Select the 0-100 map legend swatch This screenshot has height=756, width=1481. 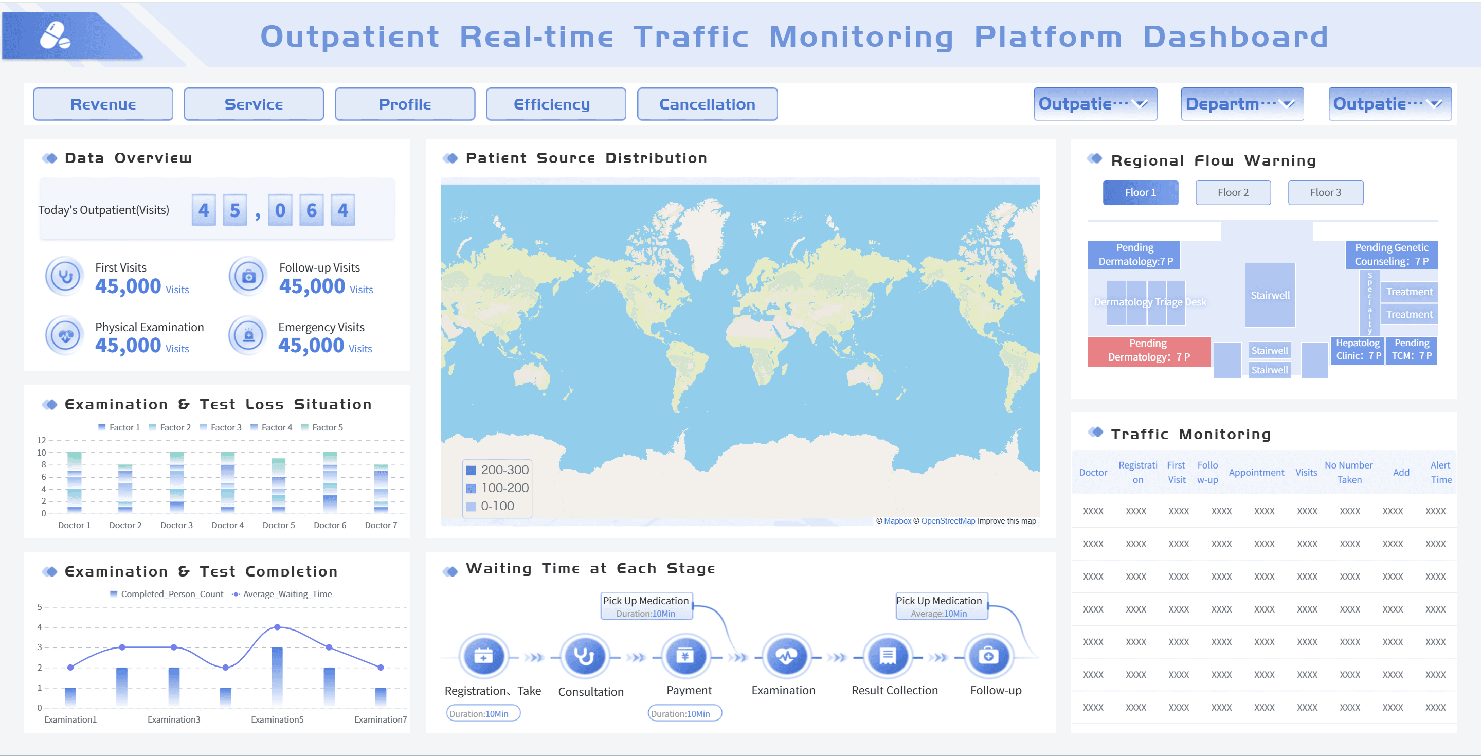471,507
